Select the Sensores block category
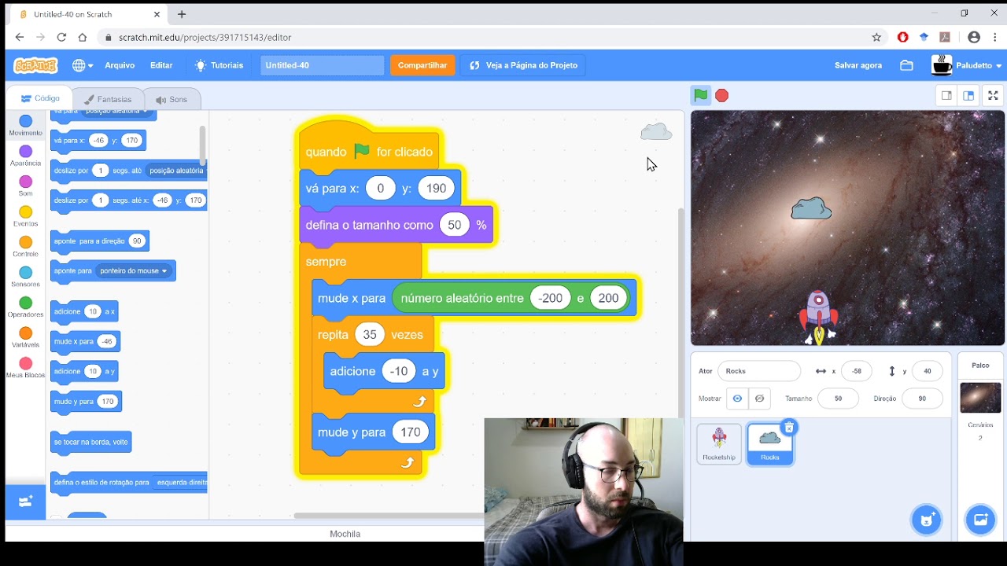1007x566 pixels. click(x=25, y=277)
